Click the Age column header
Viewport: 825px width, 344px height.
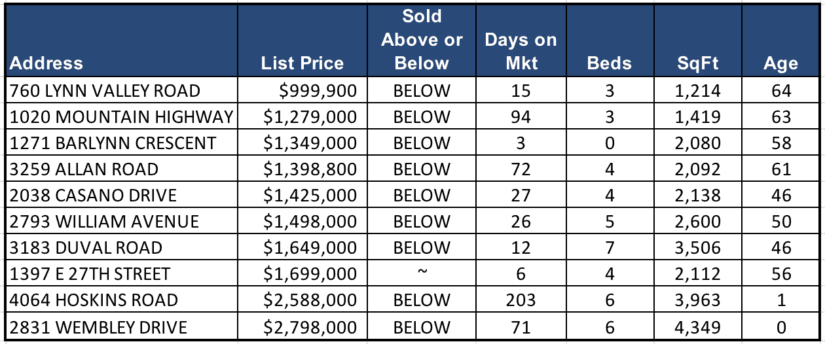point(780,63)
